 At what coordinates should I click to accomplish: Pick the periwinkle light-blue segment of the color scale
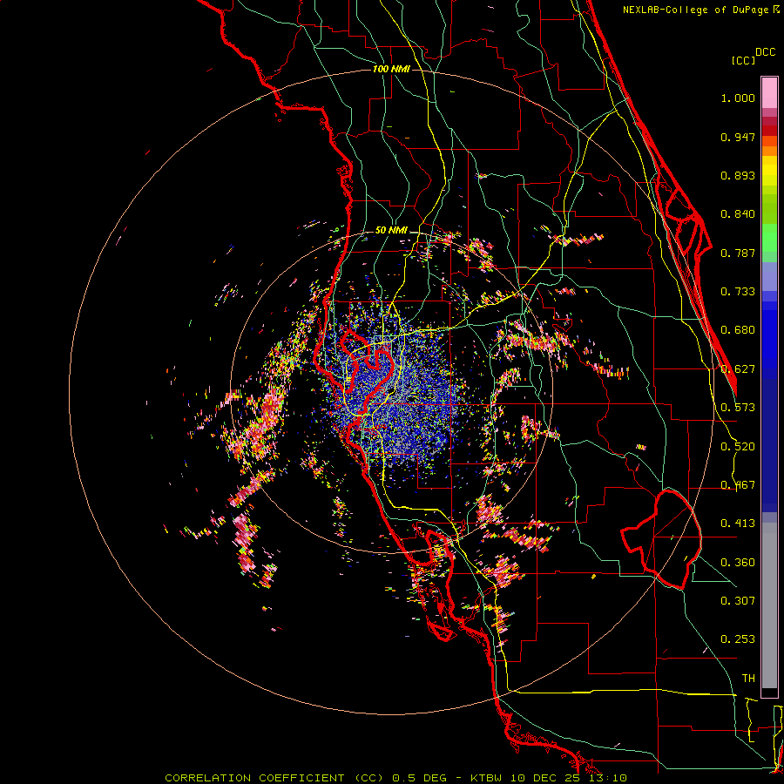click(769, 276)
